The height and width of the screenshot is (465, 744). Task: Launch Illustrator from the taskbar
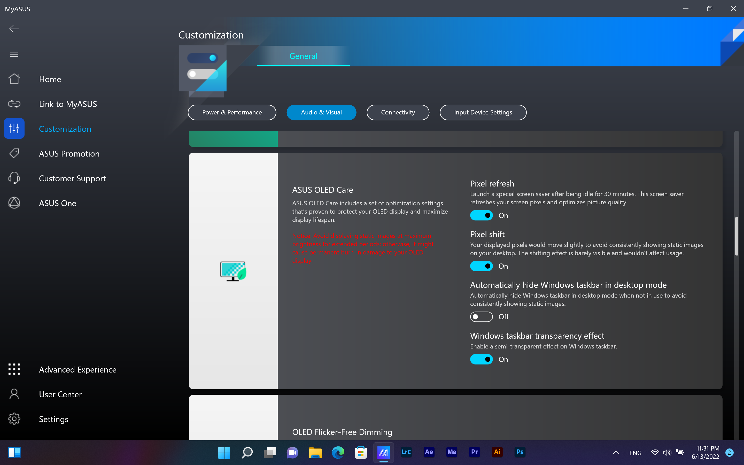click(x=497, y=452)
